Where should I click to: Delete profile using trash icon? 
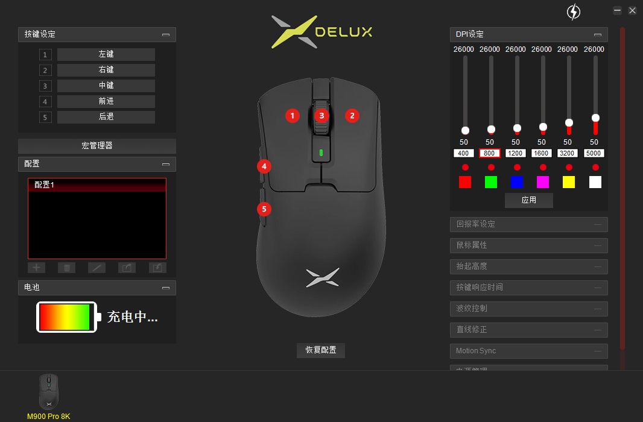[66, 268]
